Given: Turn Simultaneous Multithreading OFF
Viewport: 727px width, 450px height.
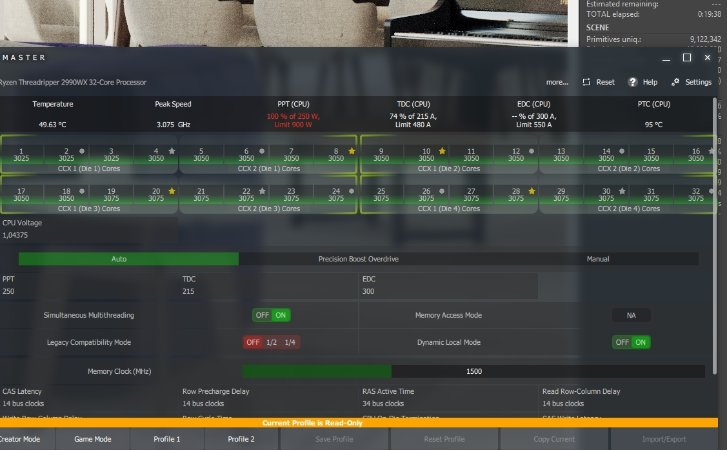Looking at the screenshot, I should click(262, 315).
